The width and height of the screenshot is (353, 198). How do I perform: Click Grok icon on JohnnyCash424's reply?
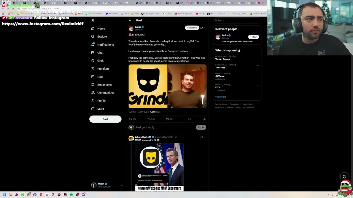pos(202,137)
